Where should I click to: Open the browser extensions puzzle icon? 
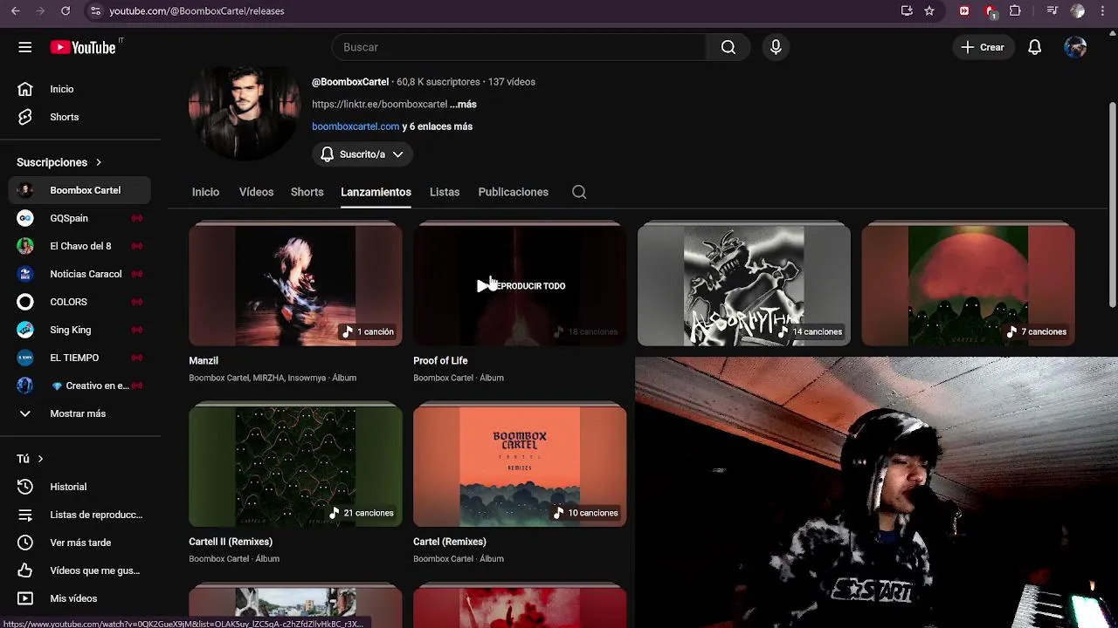1015,10
